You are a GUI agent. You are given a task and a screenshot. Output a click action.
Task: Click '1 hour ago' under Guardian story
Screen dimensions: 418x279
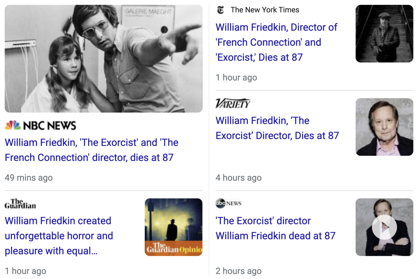(x=25, y=271)
